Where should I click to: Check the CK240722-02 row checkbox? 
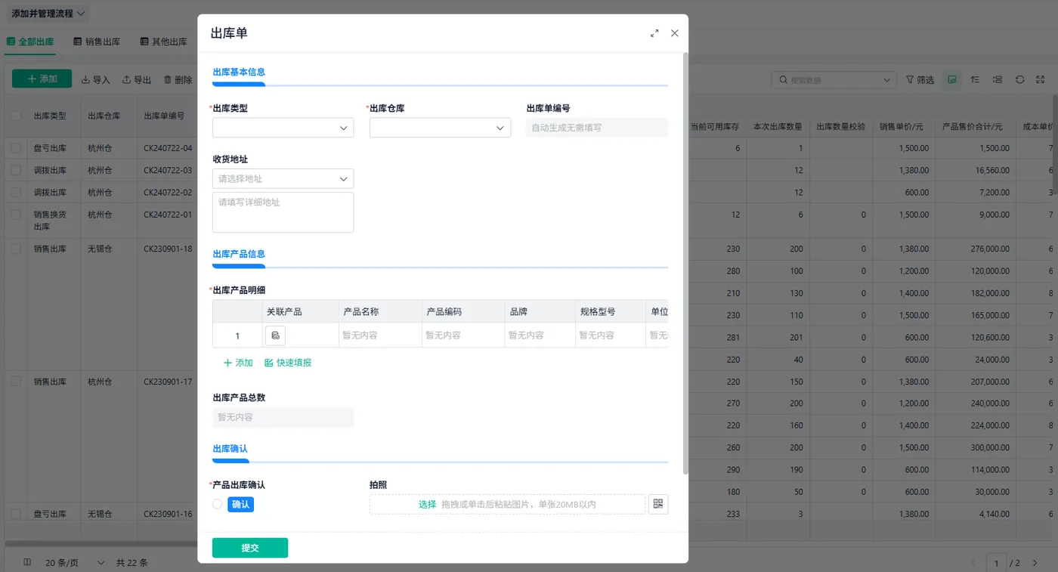16,192
